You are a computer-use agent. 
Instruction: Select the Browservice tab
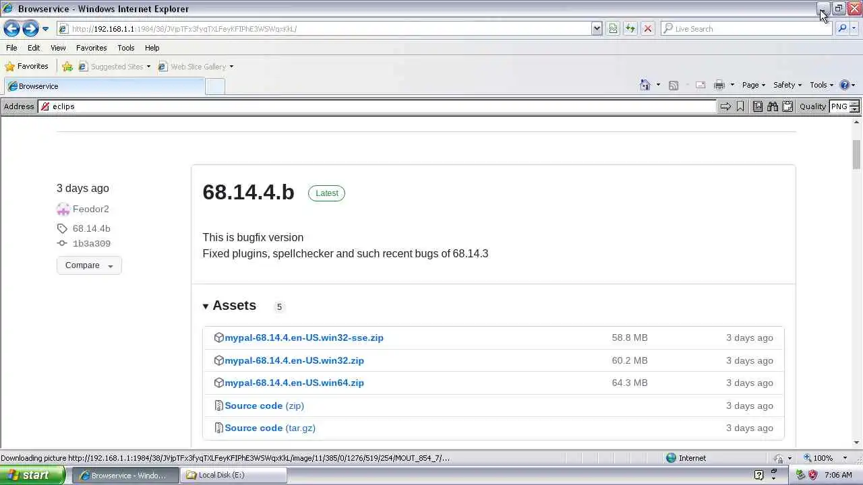tap(105, 86)
